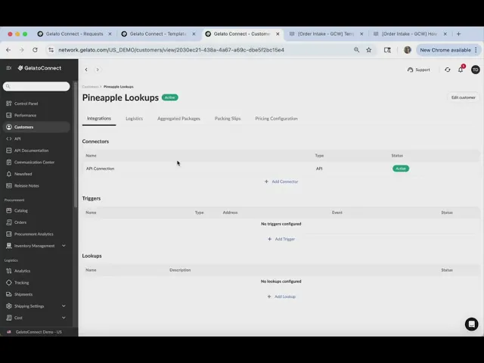Viewport: 484px width, 363px height.
Task: Expand Shipping Settings submenu
Action: 64,306
